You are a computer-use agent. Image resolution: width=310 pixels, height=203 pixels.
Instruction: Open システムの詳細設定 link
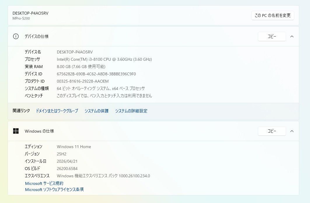coord(131,111)
